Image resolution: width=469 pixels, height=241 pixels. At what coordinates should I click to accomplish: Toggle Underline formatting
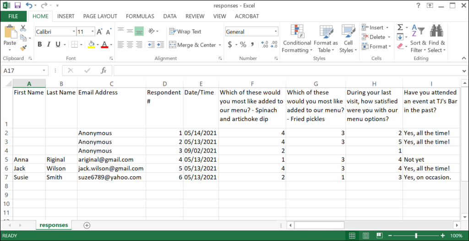pos(58,44)
